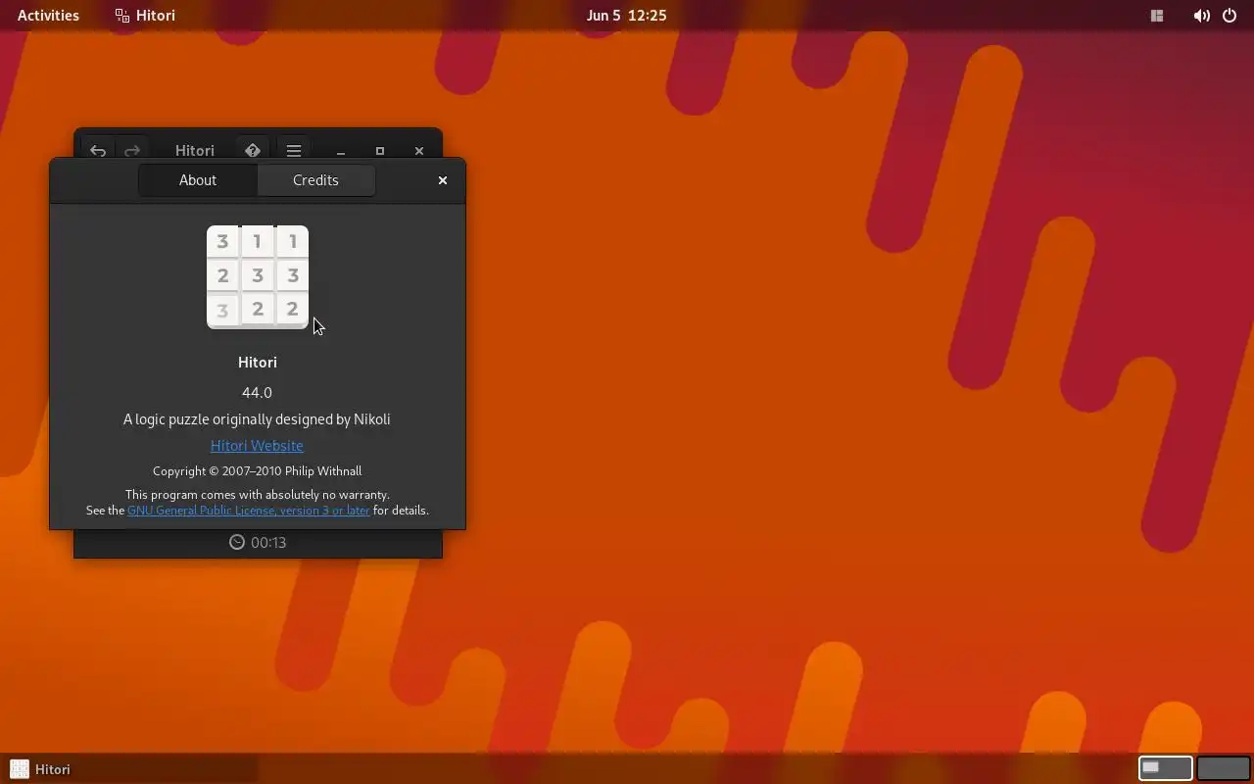The width and height of the screenshot is (1254, 784).
Task: Switch to the Credits tab
Action: pos(315,180)
